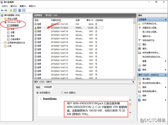The width and height of the screenshot is (168, 125).
Task: Click 将所有事件另存为 action
Action: (x=151, y=53)
